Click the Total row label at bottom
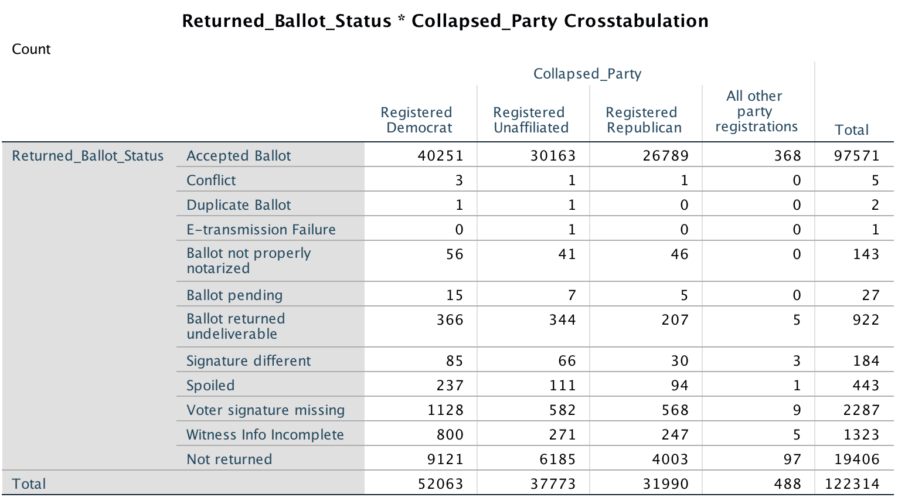898x504 pixels. coord(29,484)
